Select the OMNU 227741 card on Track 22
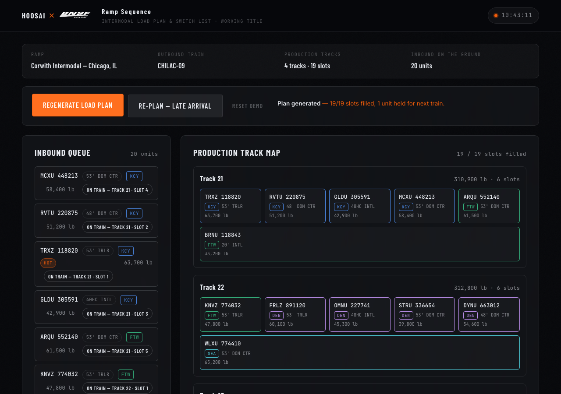Screen dimensions: 561x394 tap(360, 314)
